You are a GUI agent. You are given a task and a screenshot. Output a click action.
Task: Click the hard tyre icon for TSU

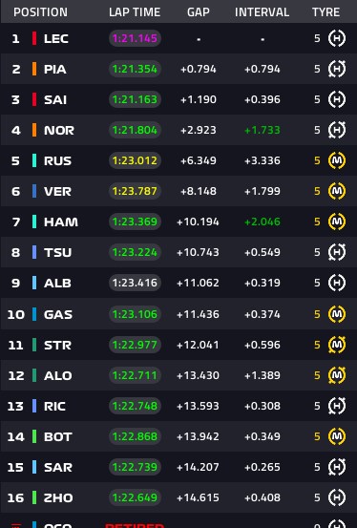[x=337, y=252]
